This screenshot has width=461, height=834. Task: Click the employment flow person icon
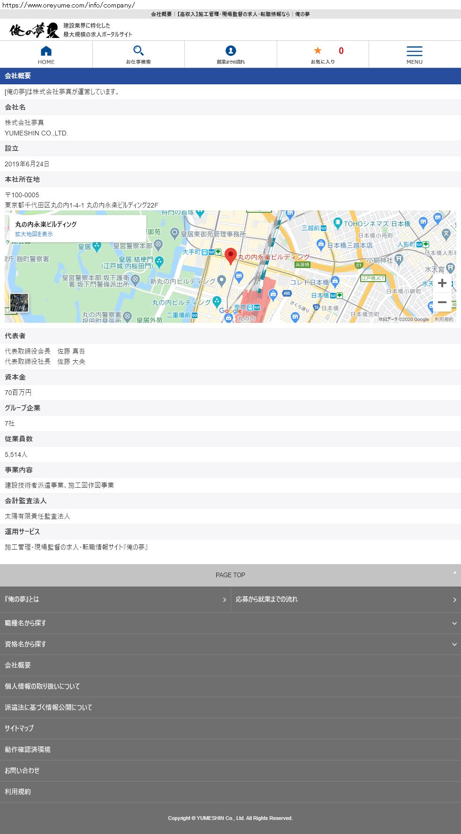[231, 51]
